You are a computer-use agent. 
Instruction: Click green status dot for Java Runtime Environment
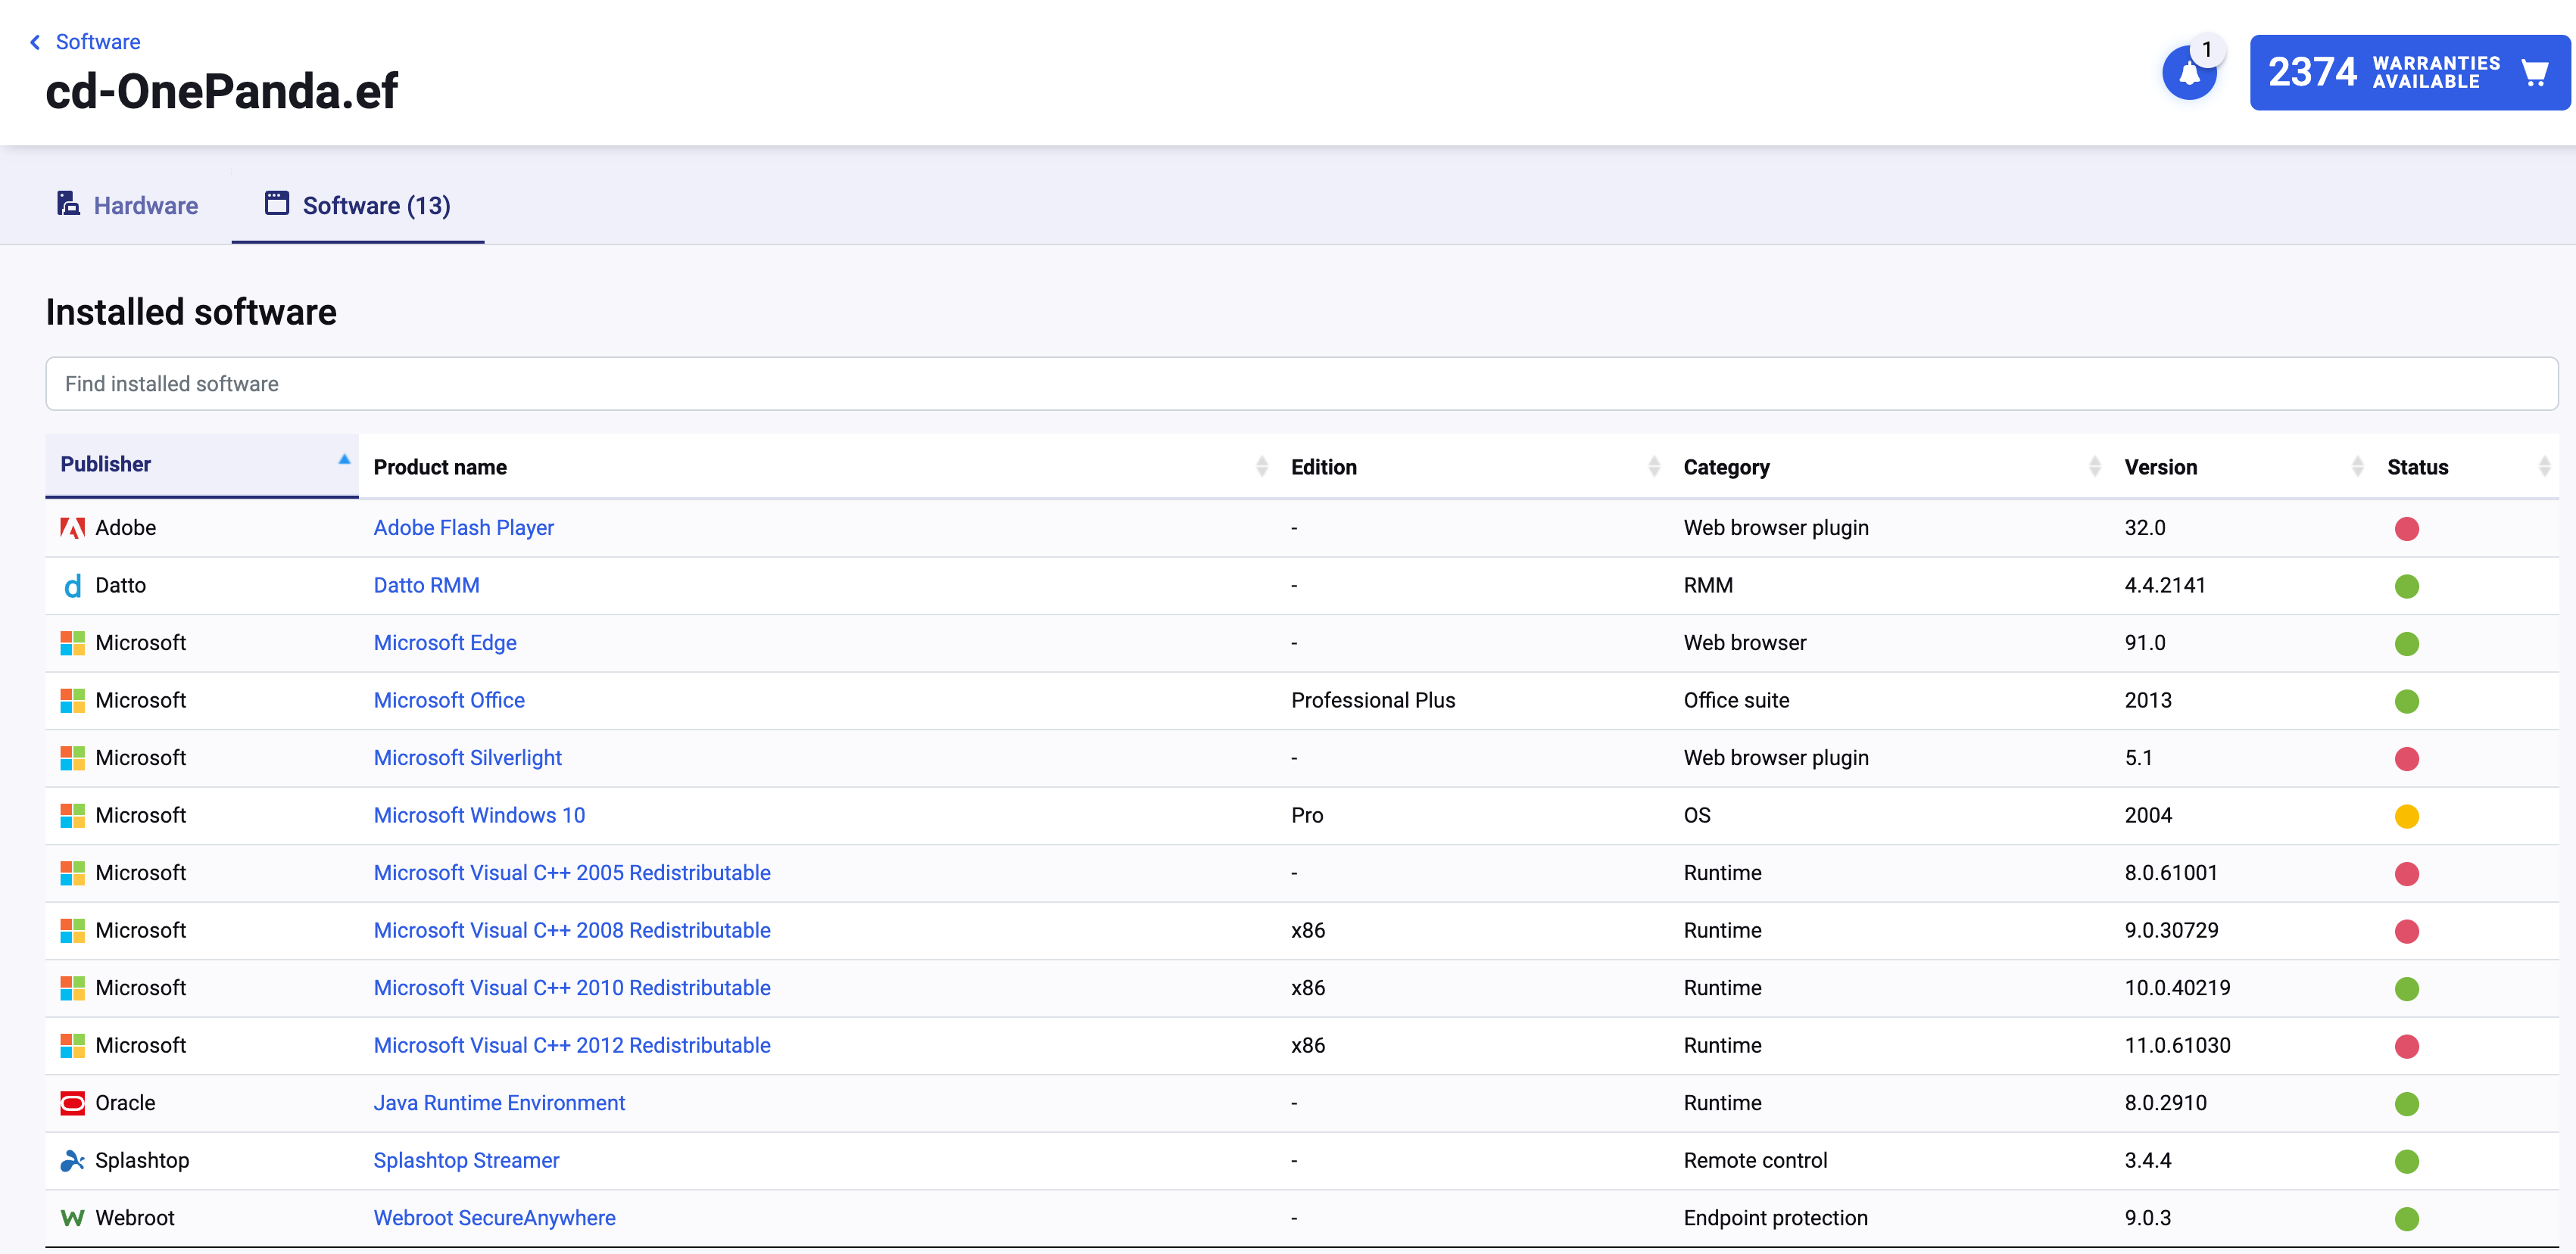click(x=2406, y=1104)
